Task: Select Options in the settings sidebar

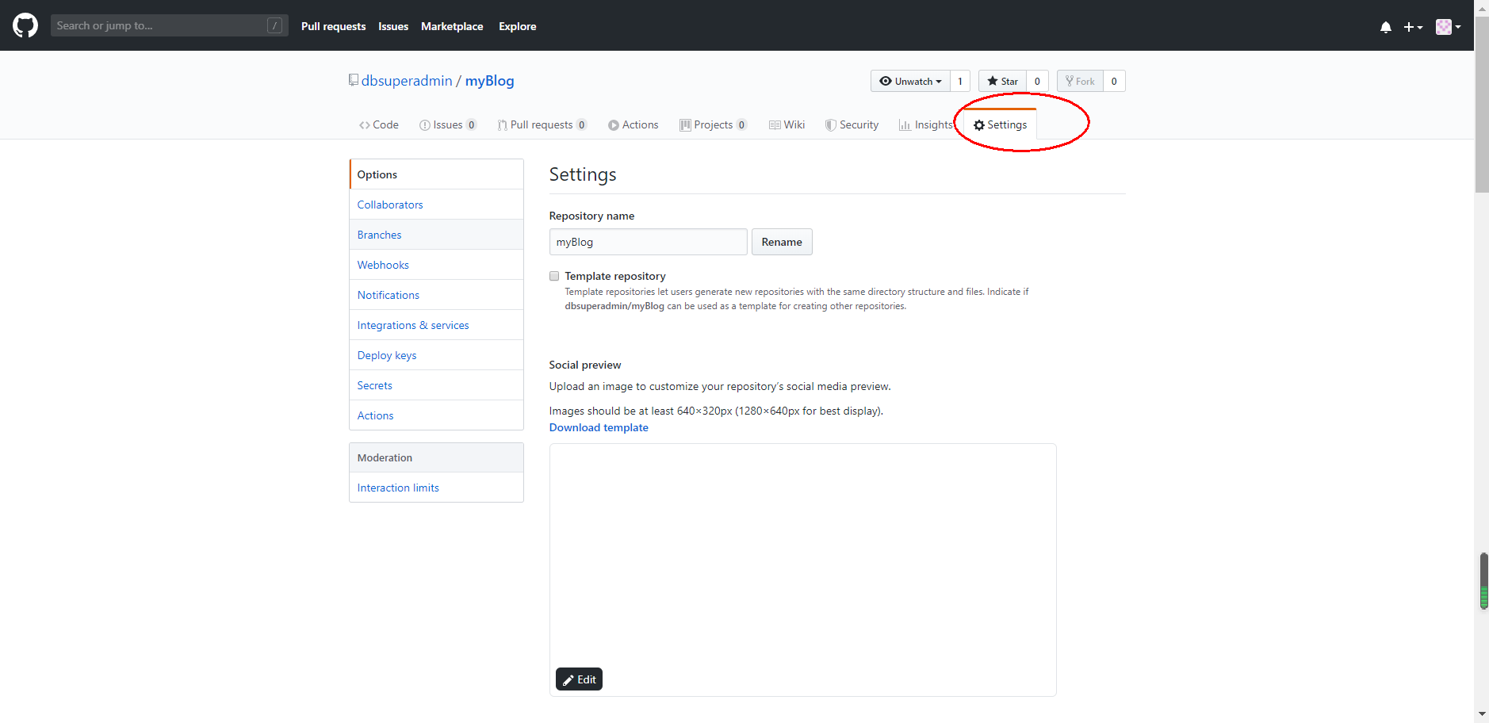Action: tap(436, 174)
